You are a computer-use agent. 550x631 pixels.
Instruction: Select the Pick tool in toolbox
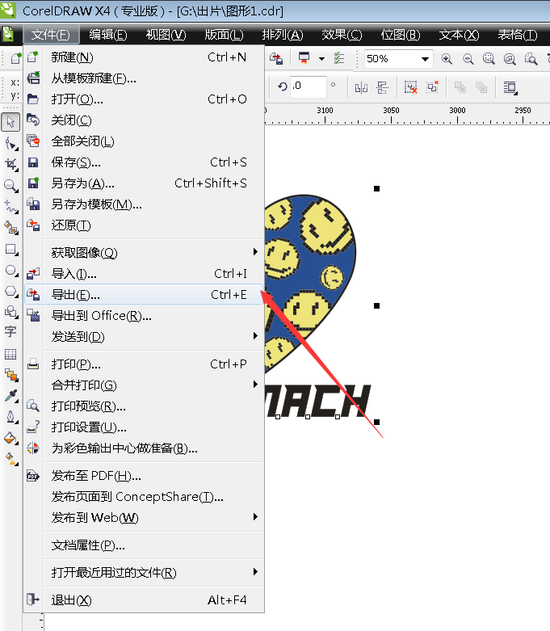tap(10, 121)
